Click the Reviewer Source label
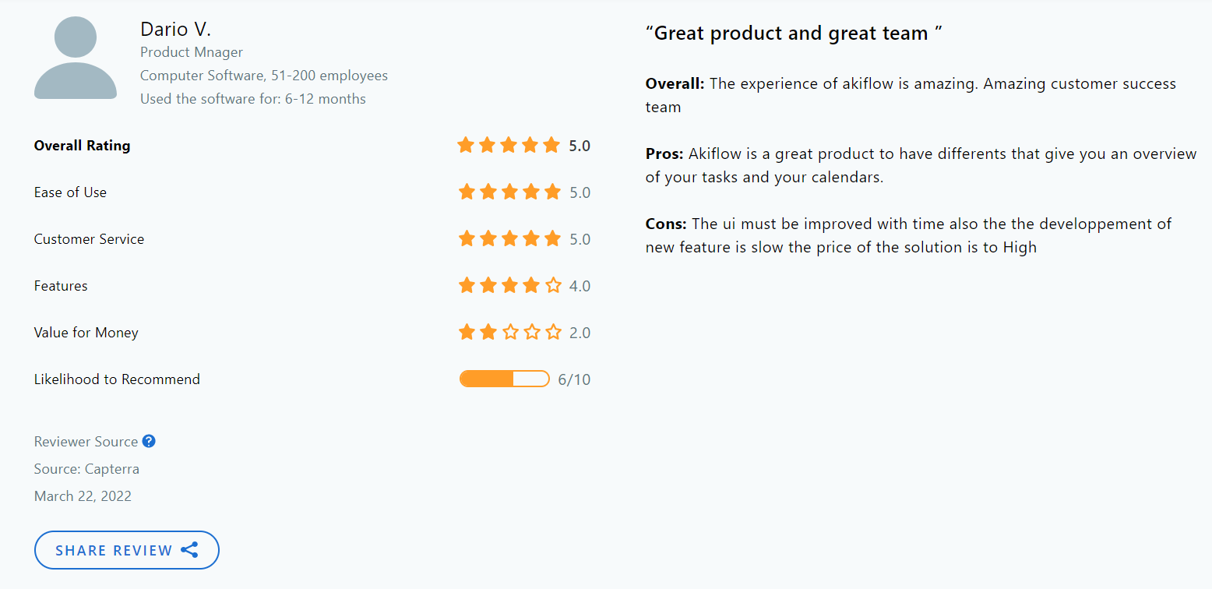The width and height of the screenshot is (1212, 589). click(x=86, y=441)
